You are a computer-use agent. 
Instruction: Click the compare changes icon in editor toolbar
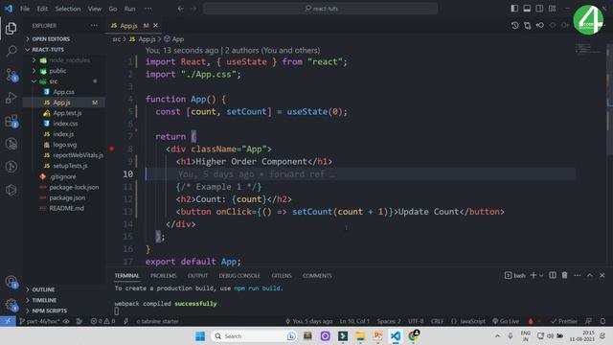(x=528, y=26)
